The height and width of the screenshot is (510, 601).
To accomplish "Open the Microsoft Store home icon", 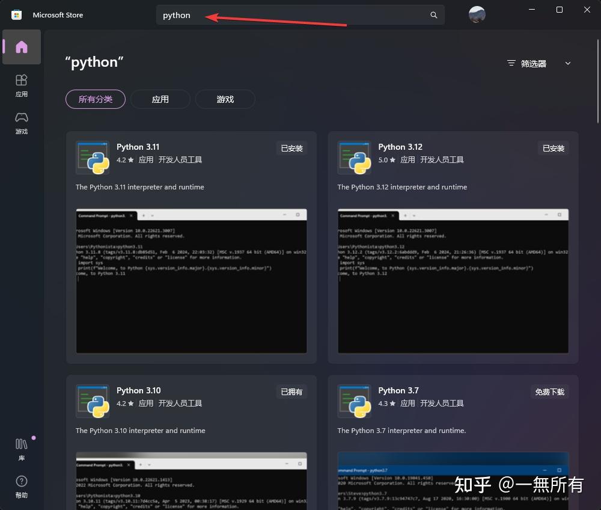I will click(21, 47).
